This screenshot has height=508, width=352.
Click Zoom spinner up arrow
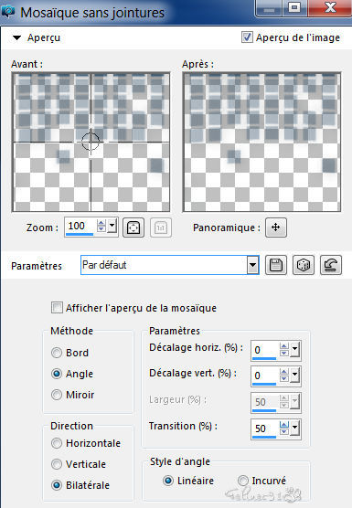(x=101, y=223)
